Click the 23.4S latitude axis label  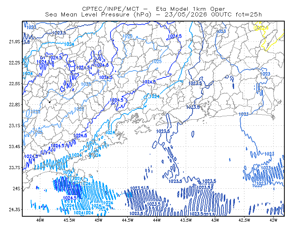click(15, 146)
